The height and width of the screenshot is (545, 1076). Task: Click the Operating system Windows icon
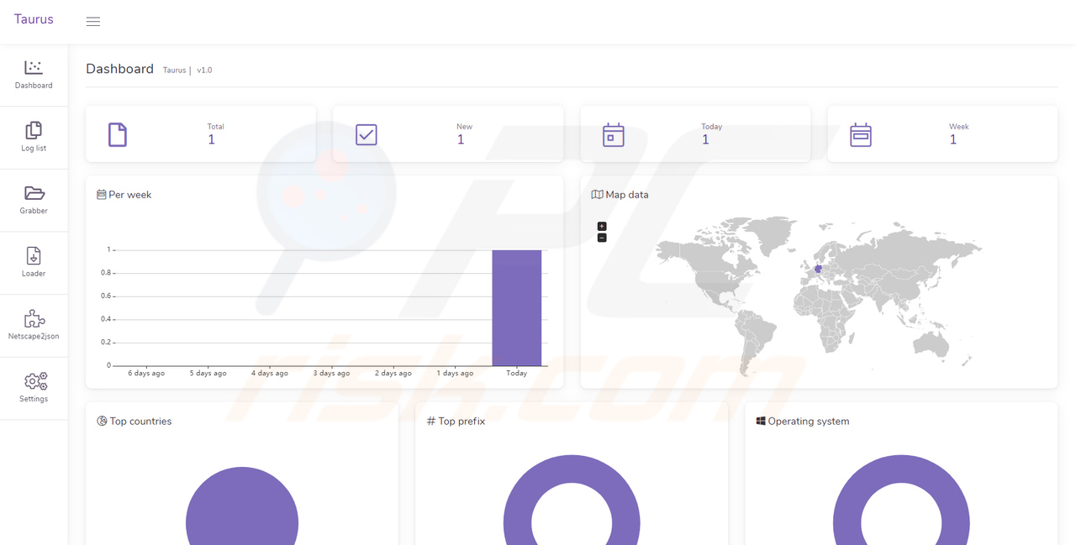(x=761, y=422)
